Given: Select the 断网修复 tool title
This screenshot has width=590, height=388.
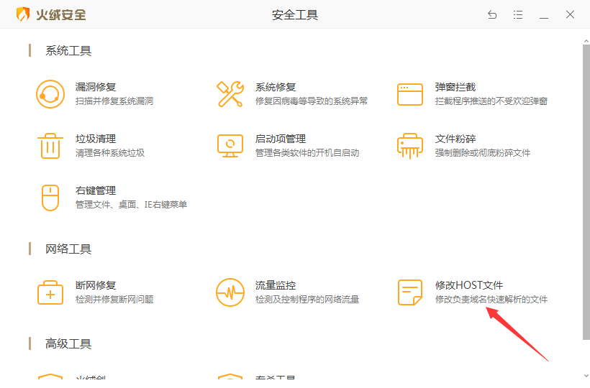Looking at the screenshot, I should pyautogui.click(x=96, y=285).
